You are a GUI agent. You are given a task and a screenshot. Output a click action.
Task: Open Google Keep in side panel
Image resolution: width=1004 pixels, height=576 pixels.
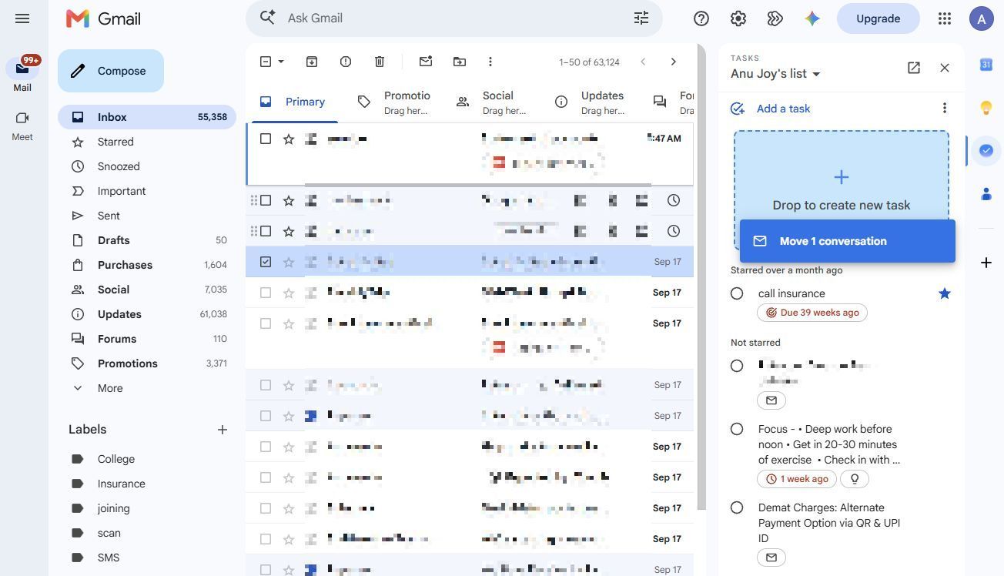coord(986,108)
